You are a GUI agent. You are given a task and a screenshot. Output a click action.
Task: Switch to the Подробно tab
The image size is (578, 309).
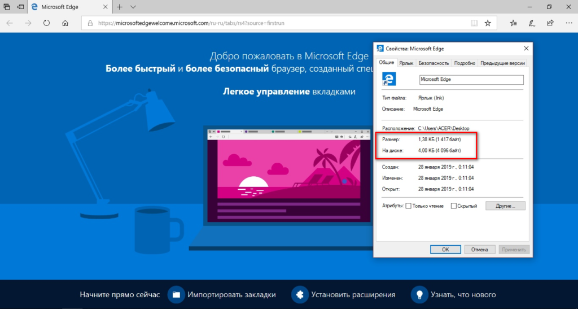[465, 63]
